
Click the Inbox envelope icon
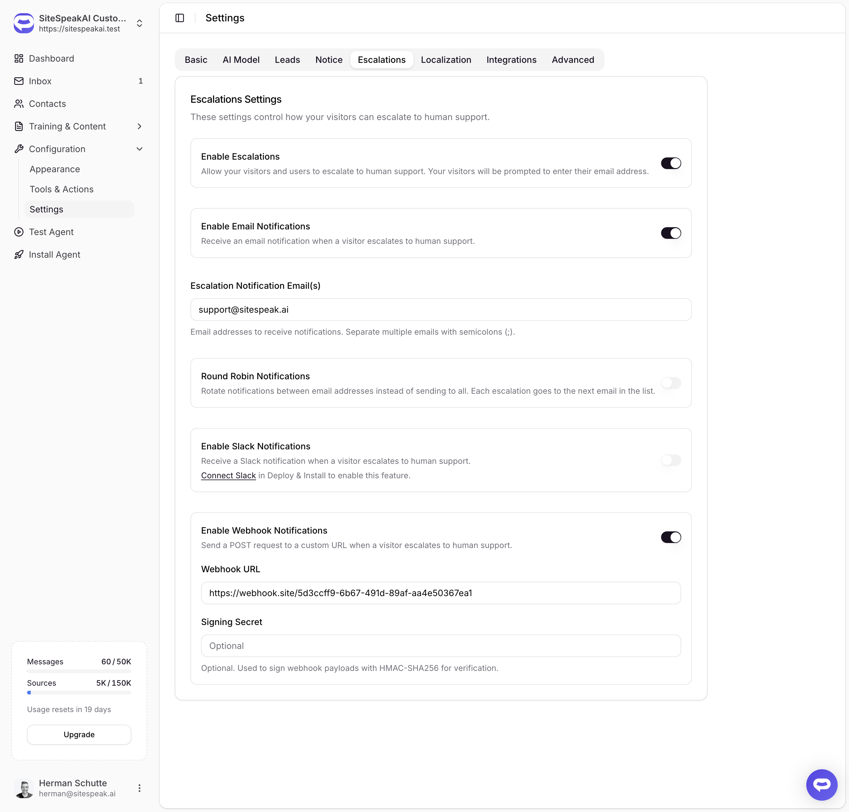[x=19, y=81]
